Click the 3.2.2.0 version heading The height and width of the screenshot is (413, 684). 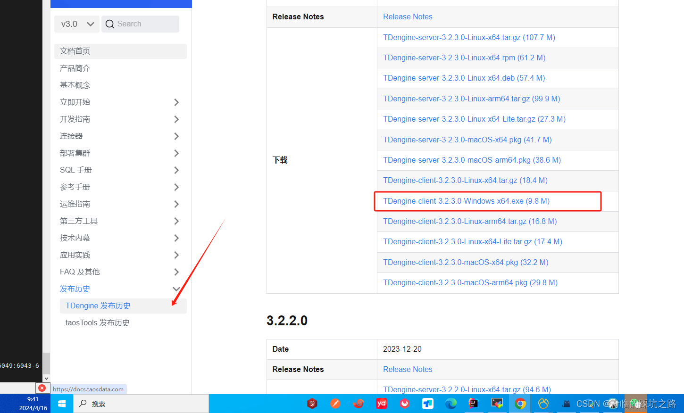tap(287, 321)
